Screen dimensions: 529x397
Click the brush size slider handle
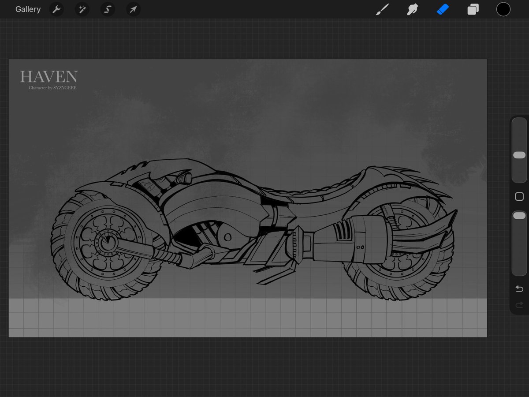click(519, 155)
